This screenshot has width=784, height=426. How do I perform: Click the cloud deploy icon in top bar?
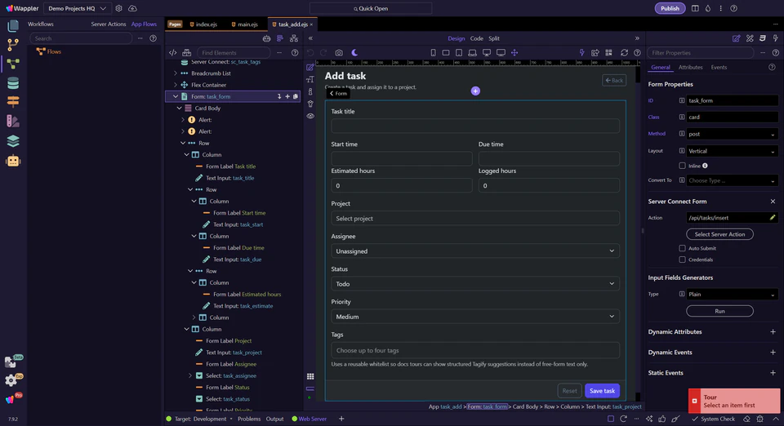132,8
